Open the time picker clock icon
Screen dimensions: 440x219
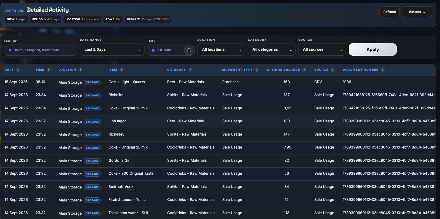(x=189, y=50)
